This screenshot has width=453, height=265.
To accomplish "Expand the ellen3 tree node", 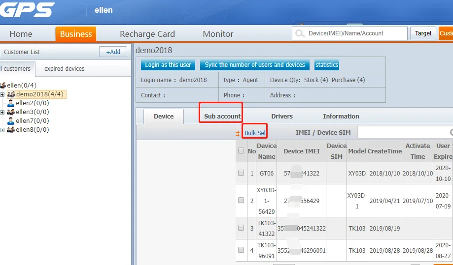I will [2, 112].
